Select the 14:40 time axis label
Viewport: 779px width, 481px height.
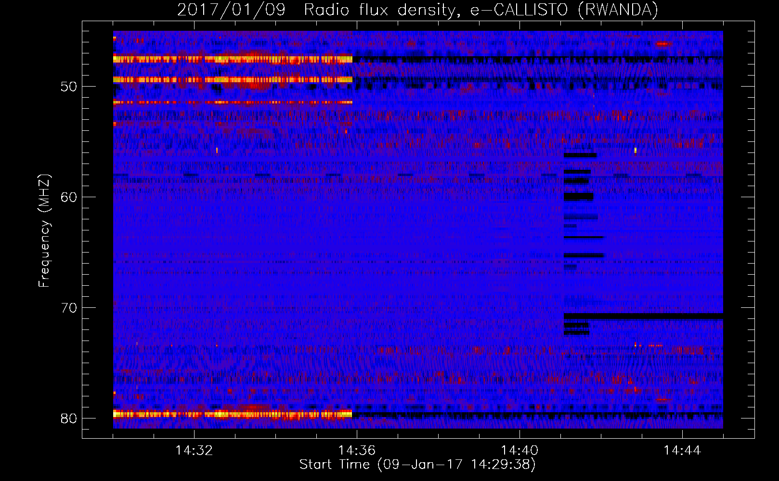coord(519,451)
